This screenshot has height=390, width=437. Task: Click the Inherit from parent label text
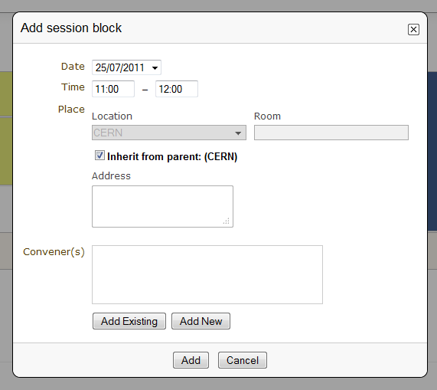pos(172,157)
